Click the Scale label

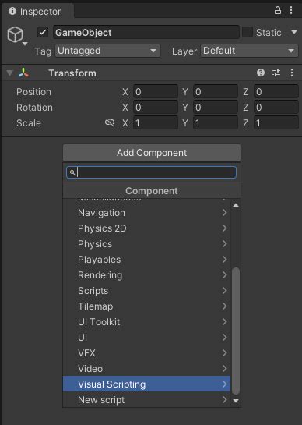(x=29, y=123)
